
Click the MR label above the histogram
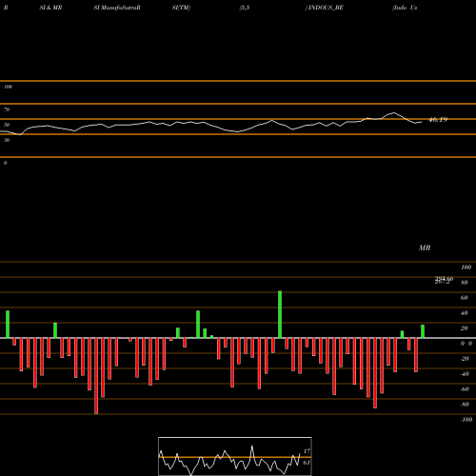pyautogui.click(x=425, y=248)
